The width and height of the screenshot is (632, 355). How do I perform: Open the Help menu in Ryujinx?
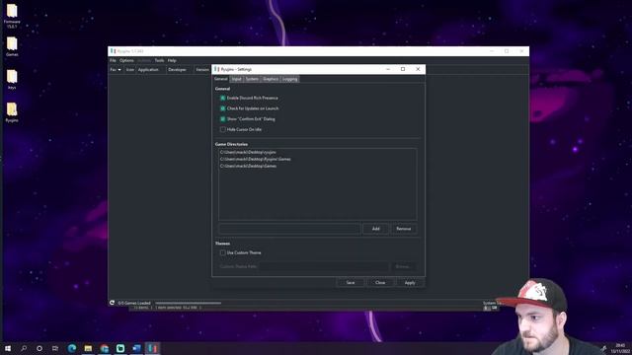(x=172, y=60)
